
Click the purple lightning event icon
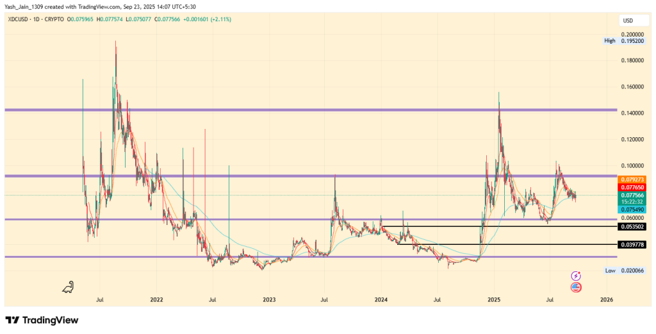coord(575,276)
